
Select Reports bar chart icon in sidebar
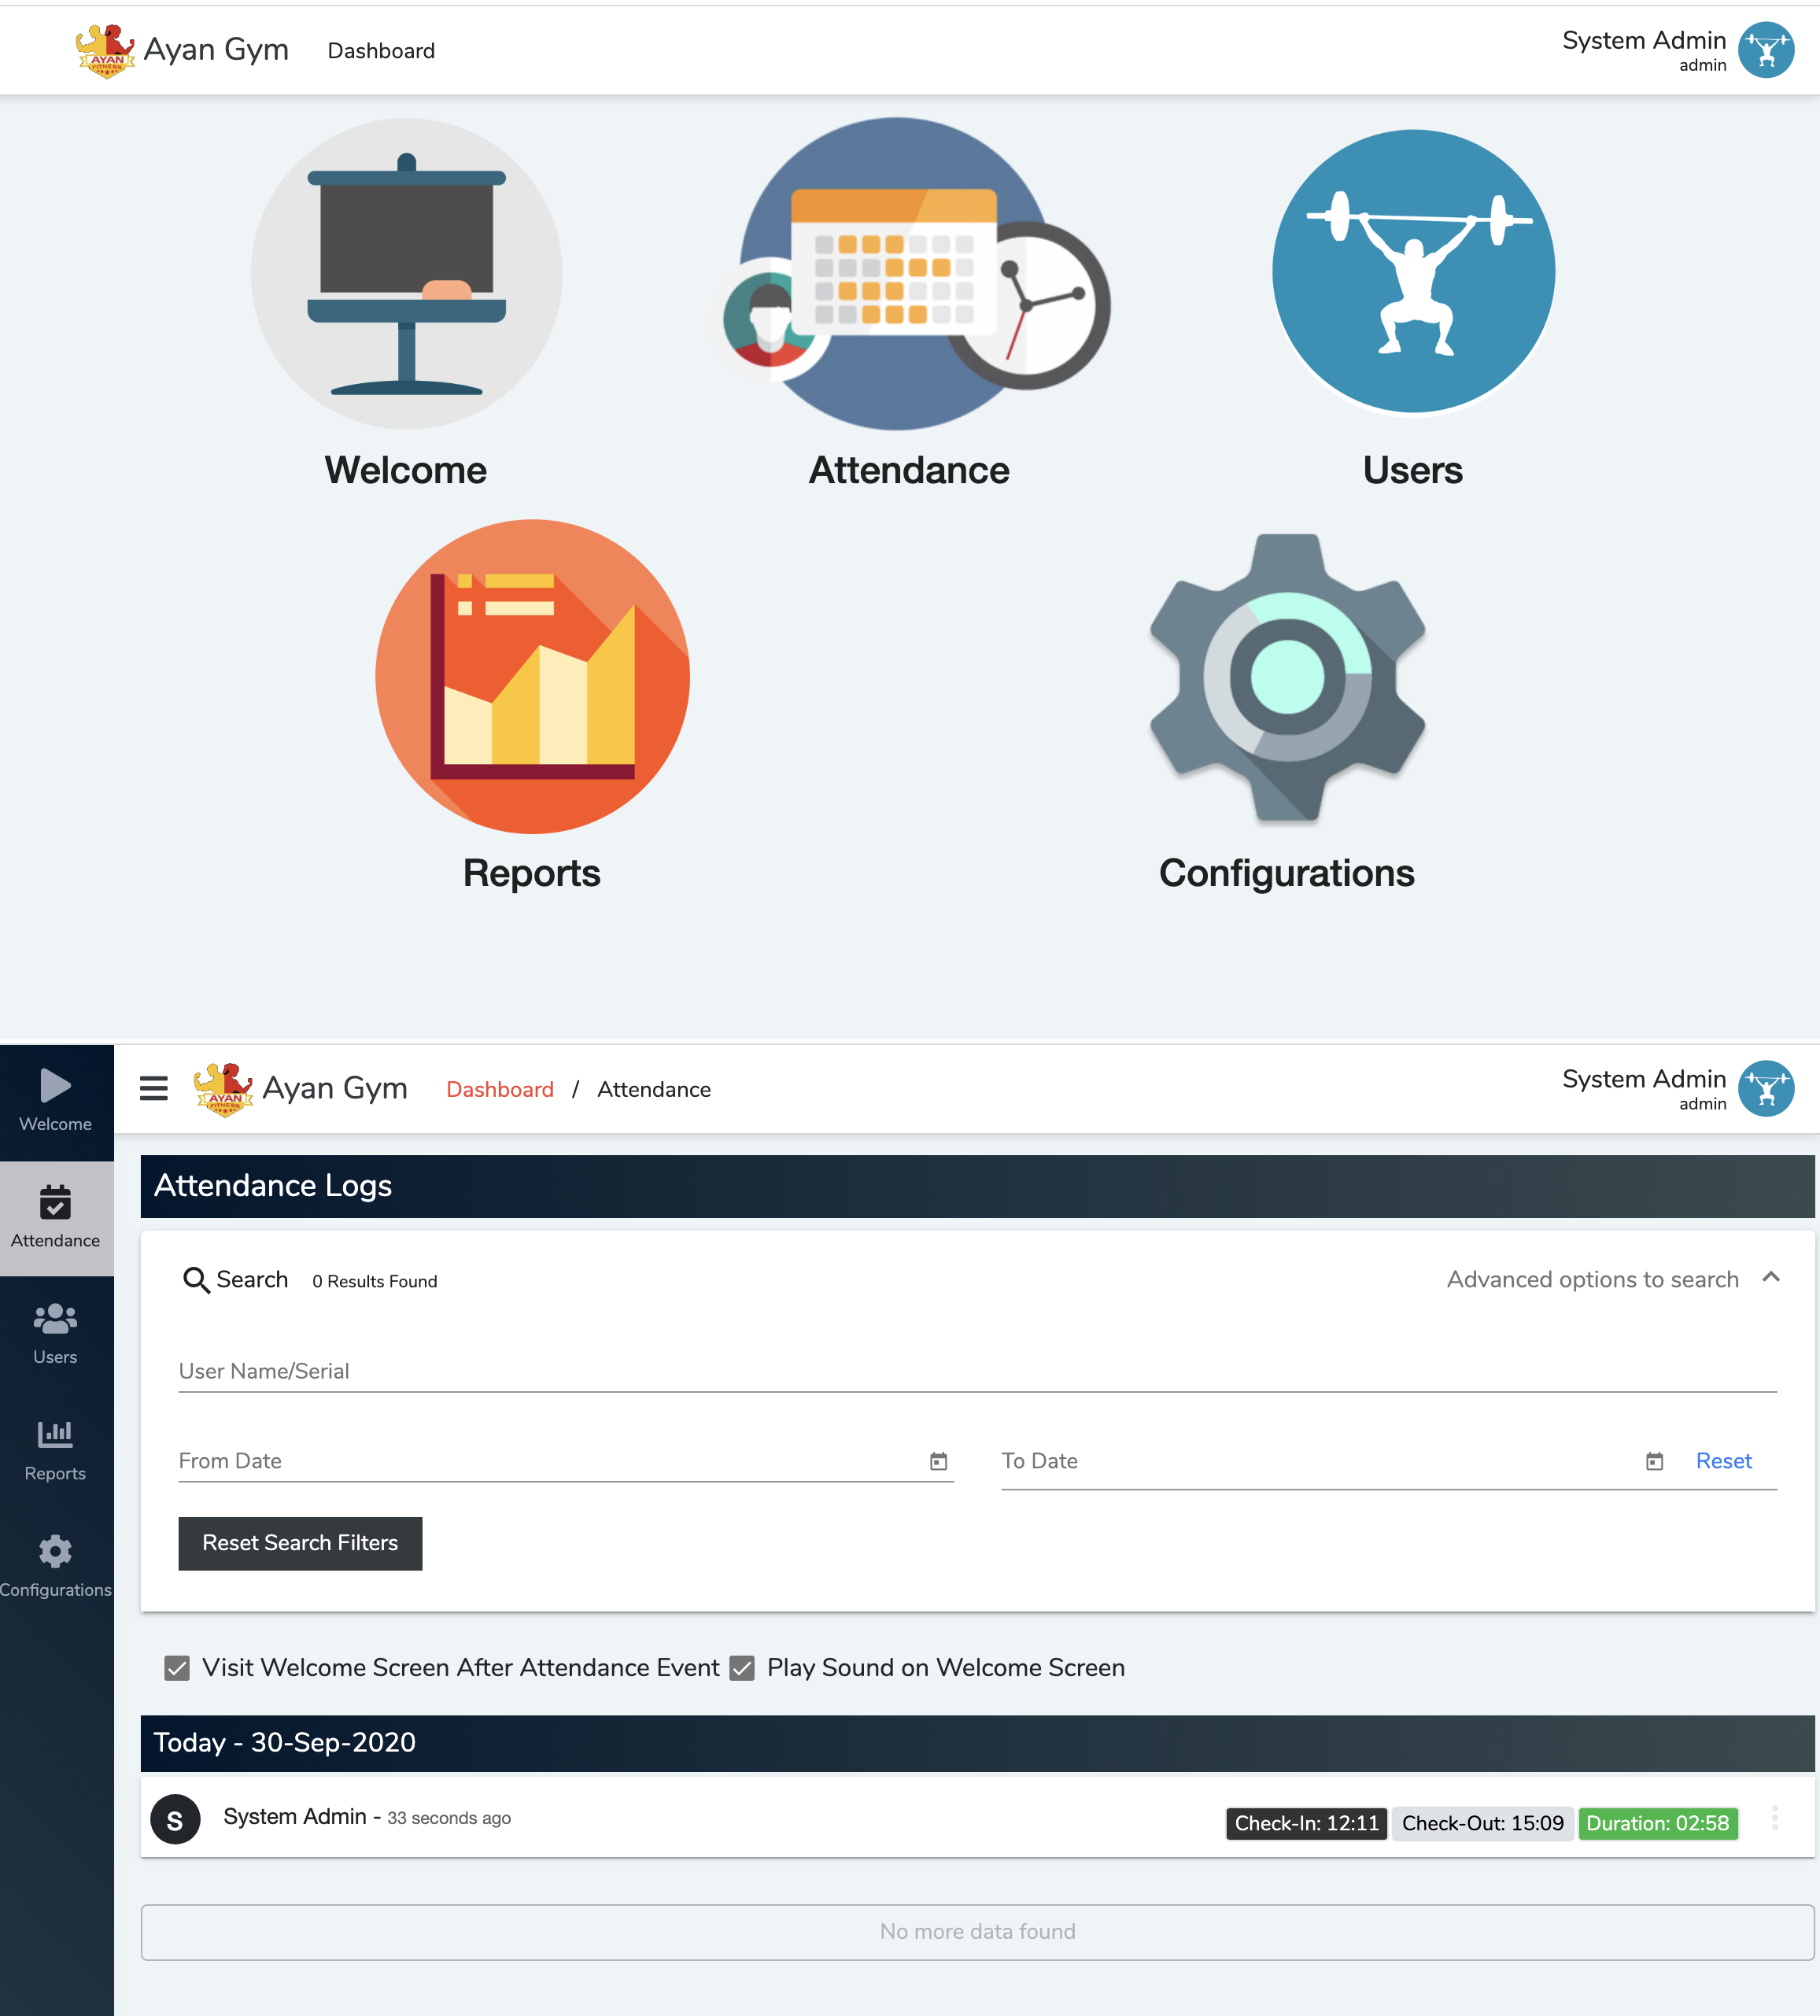(x=55, y=1434)
